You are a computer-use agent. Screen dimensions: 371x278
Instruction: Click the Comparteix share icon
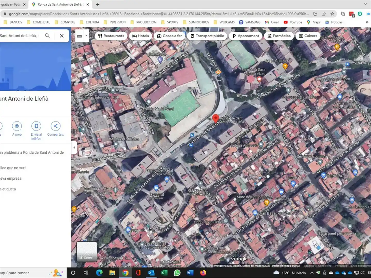(55, 126)
